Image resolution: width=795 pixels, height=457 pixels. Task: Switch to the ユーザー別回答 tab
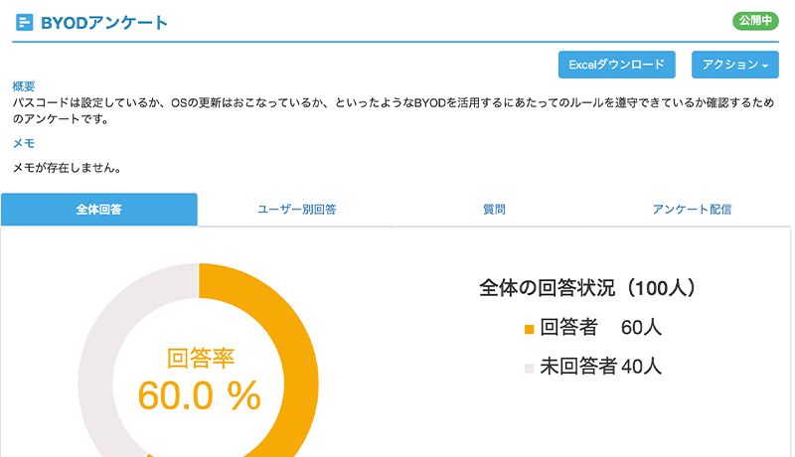point(296,210)
